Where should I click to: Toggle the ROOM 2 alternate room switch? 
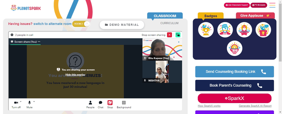pos(81,24)
